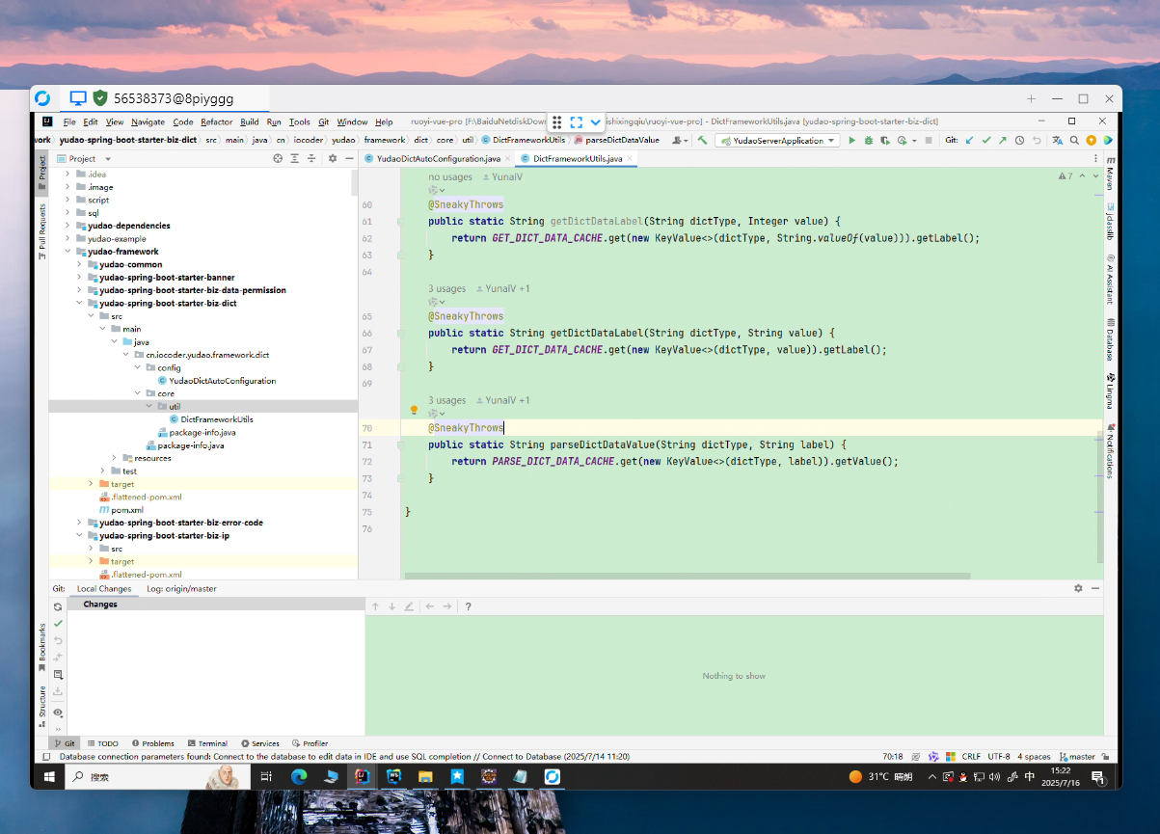Click the Git commit checkmark in the toolbar

pos(986,141)
